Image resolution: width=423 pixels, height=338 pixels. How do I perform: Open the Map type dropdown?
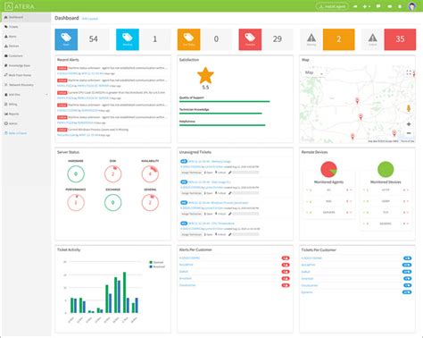[x=314, y=72]
